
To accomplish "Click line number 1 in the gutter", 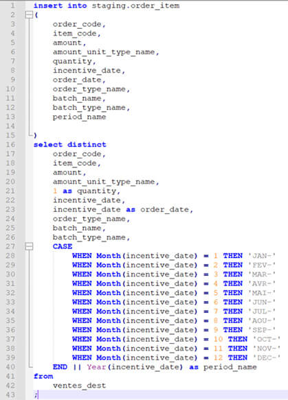I will (x=13, y=5).
